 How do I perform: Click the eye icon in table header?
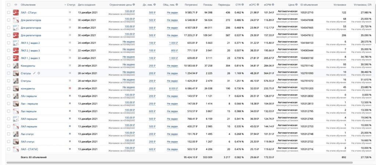(x=16, y=5)
